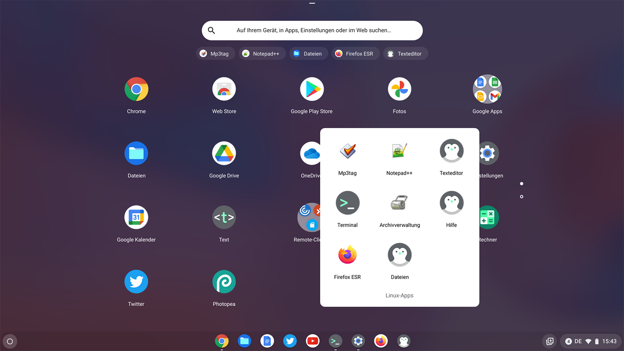
Task: Click the Firefox ESR suggestion chip
Action: click(356, 54)
